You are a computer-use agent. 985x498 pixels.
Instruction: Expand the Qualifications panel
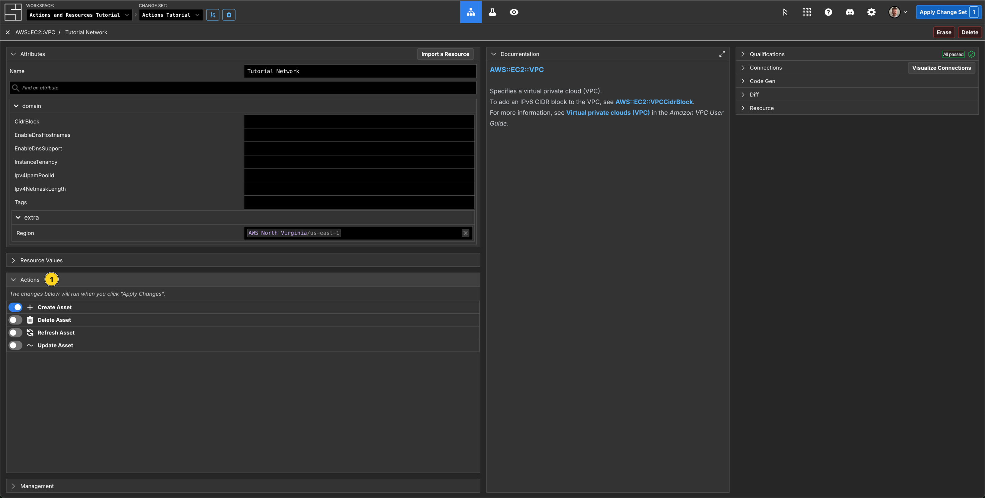click(x=743, y=54)
